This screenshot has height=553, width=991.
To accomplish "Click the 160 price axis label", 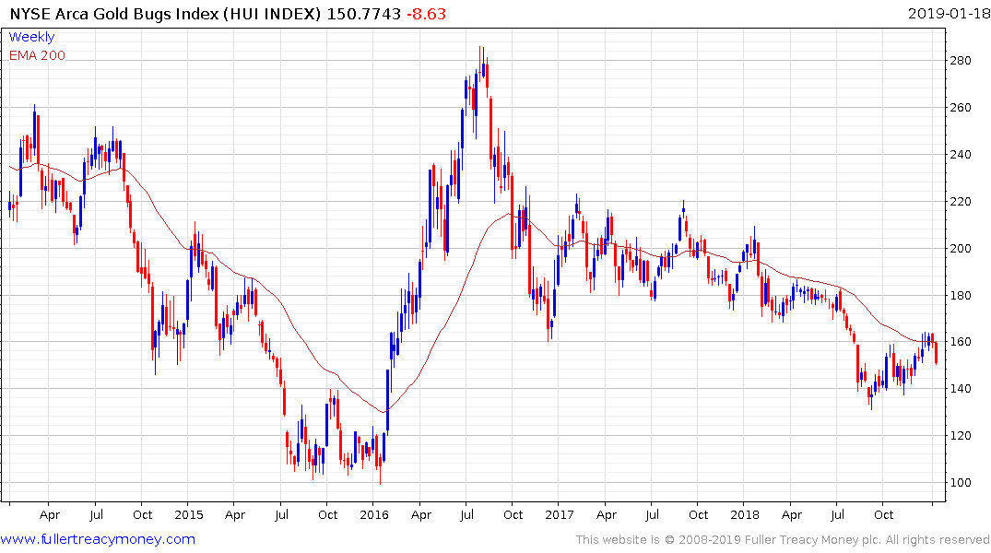I will coord(960,342).
